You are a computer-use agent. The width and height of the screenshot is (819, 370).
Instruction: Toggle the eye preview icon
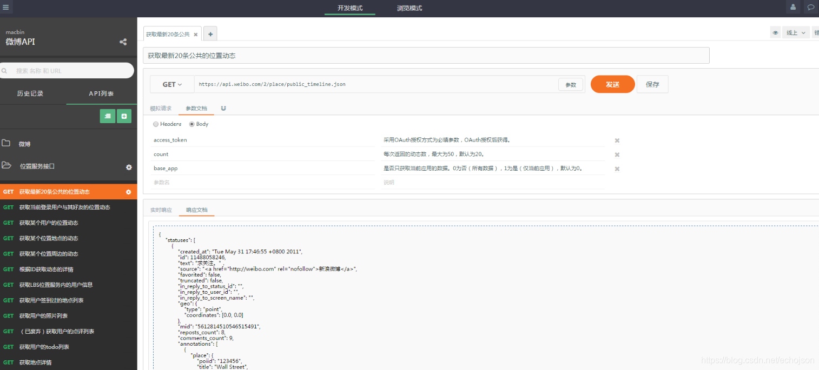click(x=776, y=33)
